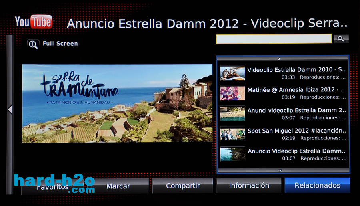Open Videoclip Estrella Damm 2010 thumbnail

(232, 73)
